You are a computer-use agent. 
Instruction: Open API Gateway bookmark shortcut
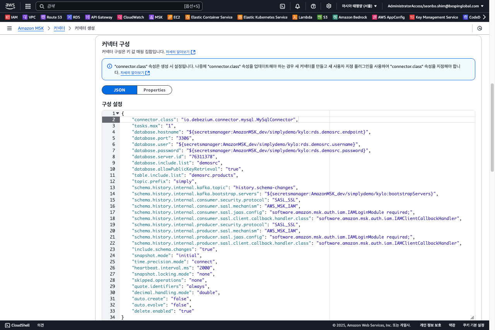pyautogui.click(x=99, y=17)
